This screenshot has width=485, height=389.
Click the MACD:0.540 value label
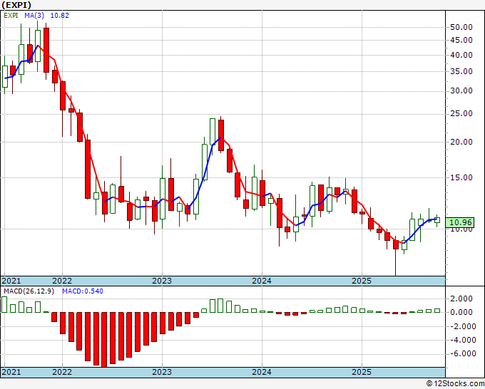[x=83, y=291]
